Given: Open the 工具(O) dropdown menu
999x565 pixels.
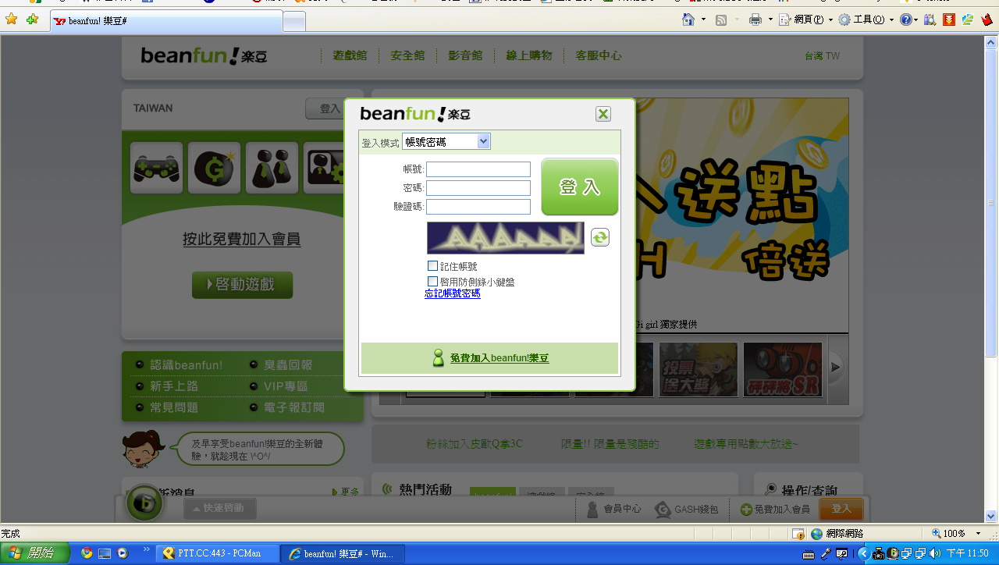Looking at the screenshot, I should 866,20.
